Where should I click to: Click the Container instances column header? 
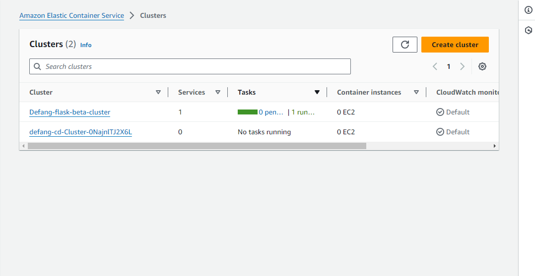point(369,92)
